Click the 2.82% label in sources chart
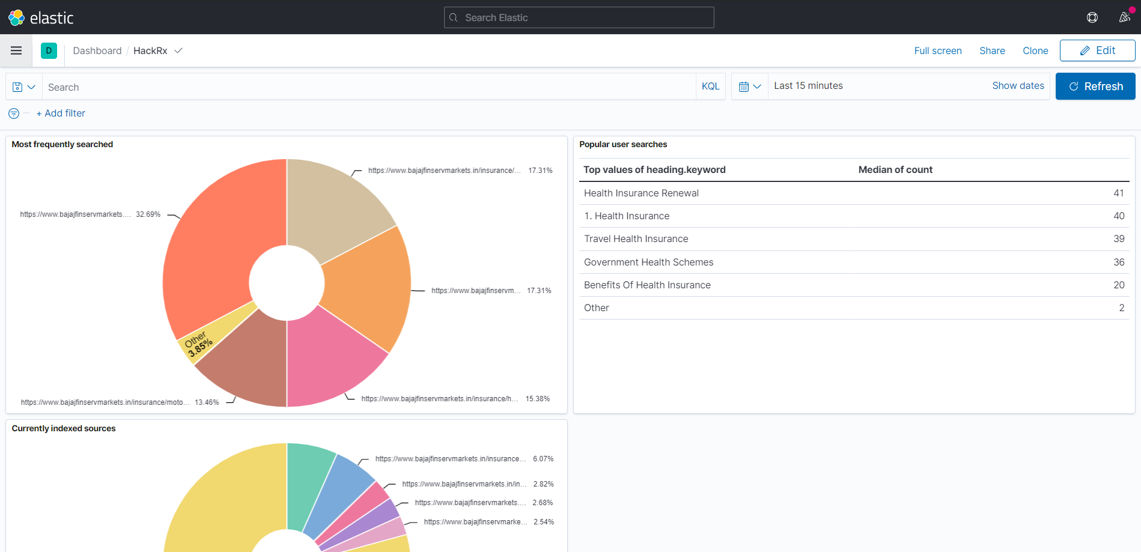 click(x=543, y=484)
